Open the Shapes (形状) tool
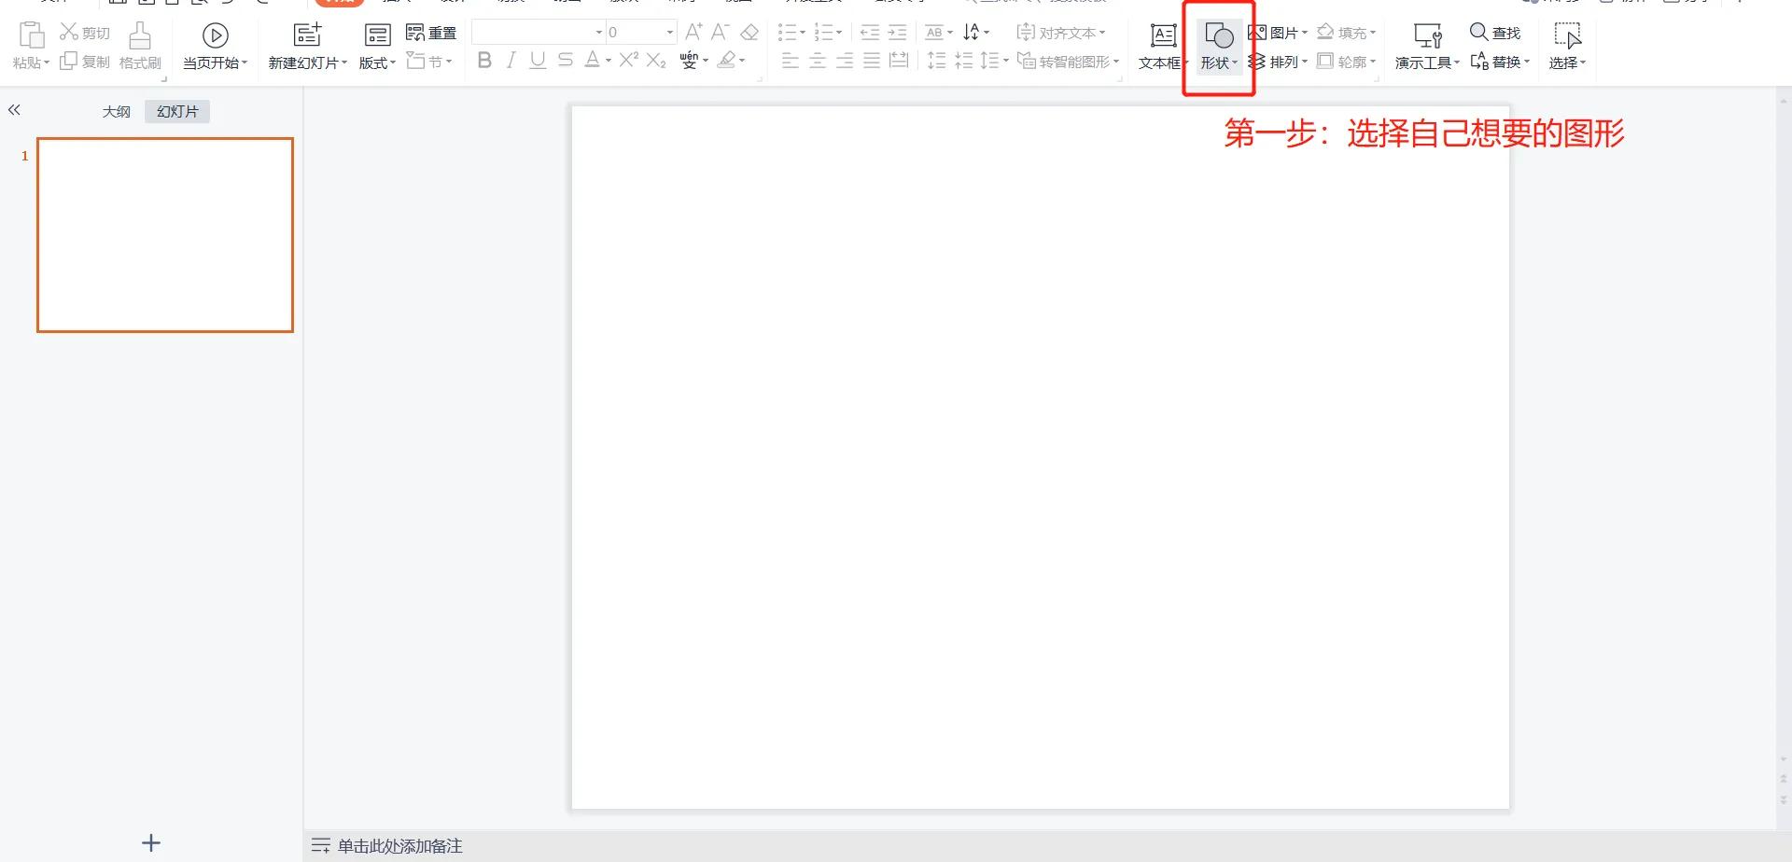The height and width of the screenshot is (862, 1792). pyautogui.click(x=1218, y=47)
